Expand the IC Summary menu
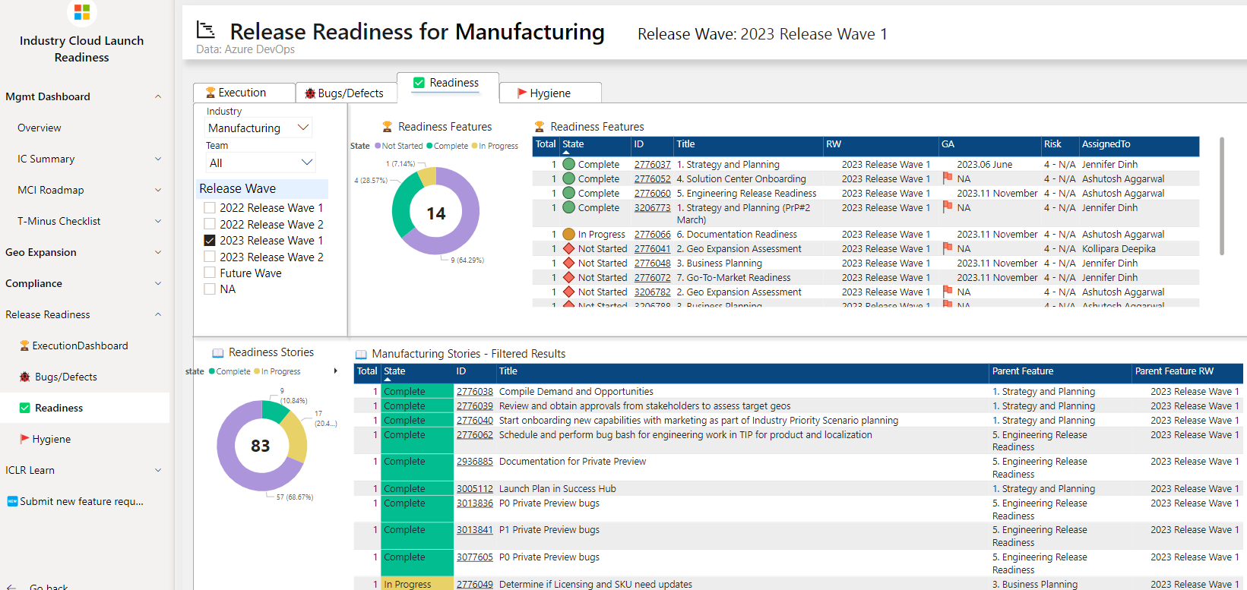Image resolution: width=1247 pixels, height=590 pixels. 158,159
